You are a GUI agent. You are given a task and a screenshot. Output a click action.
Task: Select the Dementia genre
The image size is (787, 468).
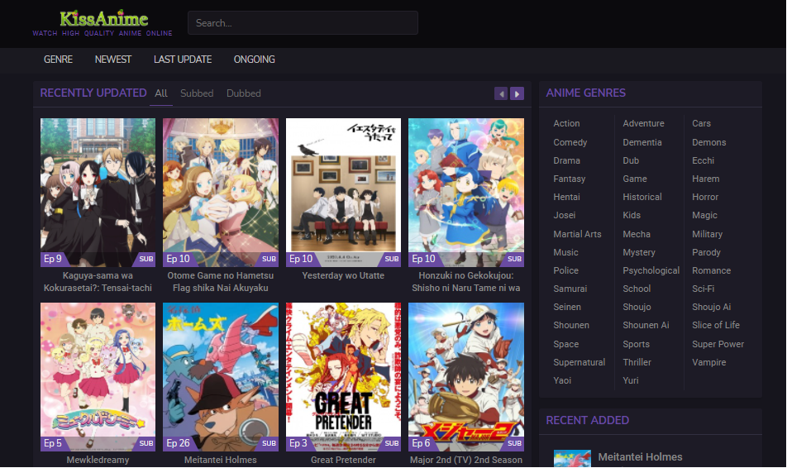[642, 142]
